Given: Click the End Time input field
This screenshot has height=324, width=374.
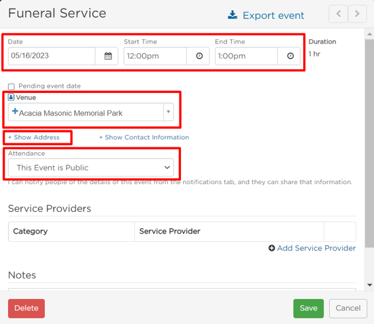Looking at the screenshot, I should [x=246, y=56].
